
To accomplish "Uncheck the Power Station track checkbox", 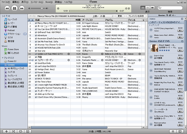I will (36, 72).
